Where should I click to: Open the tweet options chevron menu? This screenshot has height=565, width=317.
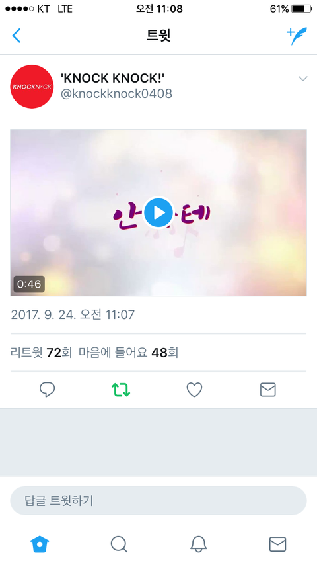[x=303, y=79]
